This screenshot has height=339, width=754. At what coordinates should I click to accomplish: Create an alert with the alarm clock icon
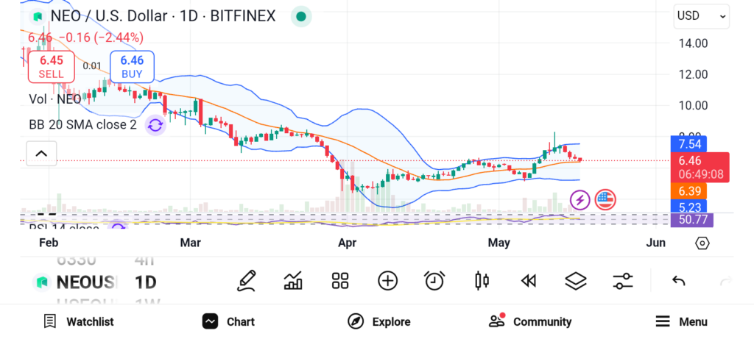[434, 280]
